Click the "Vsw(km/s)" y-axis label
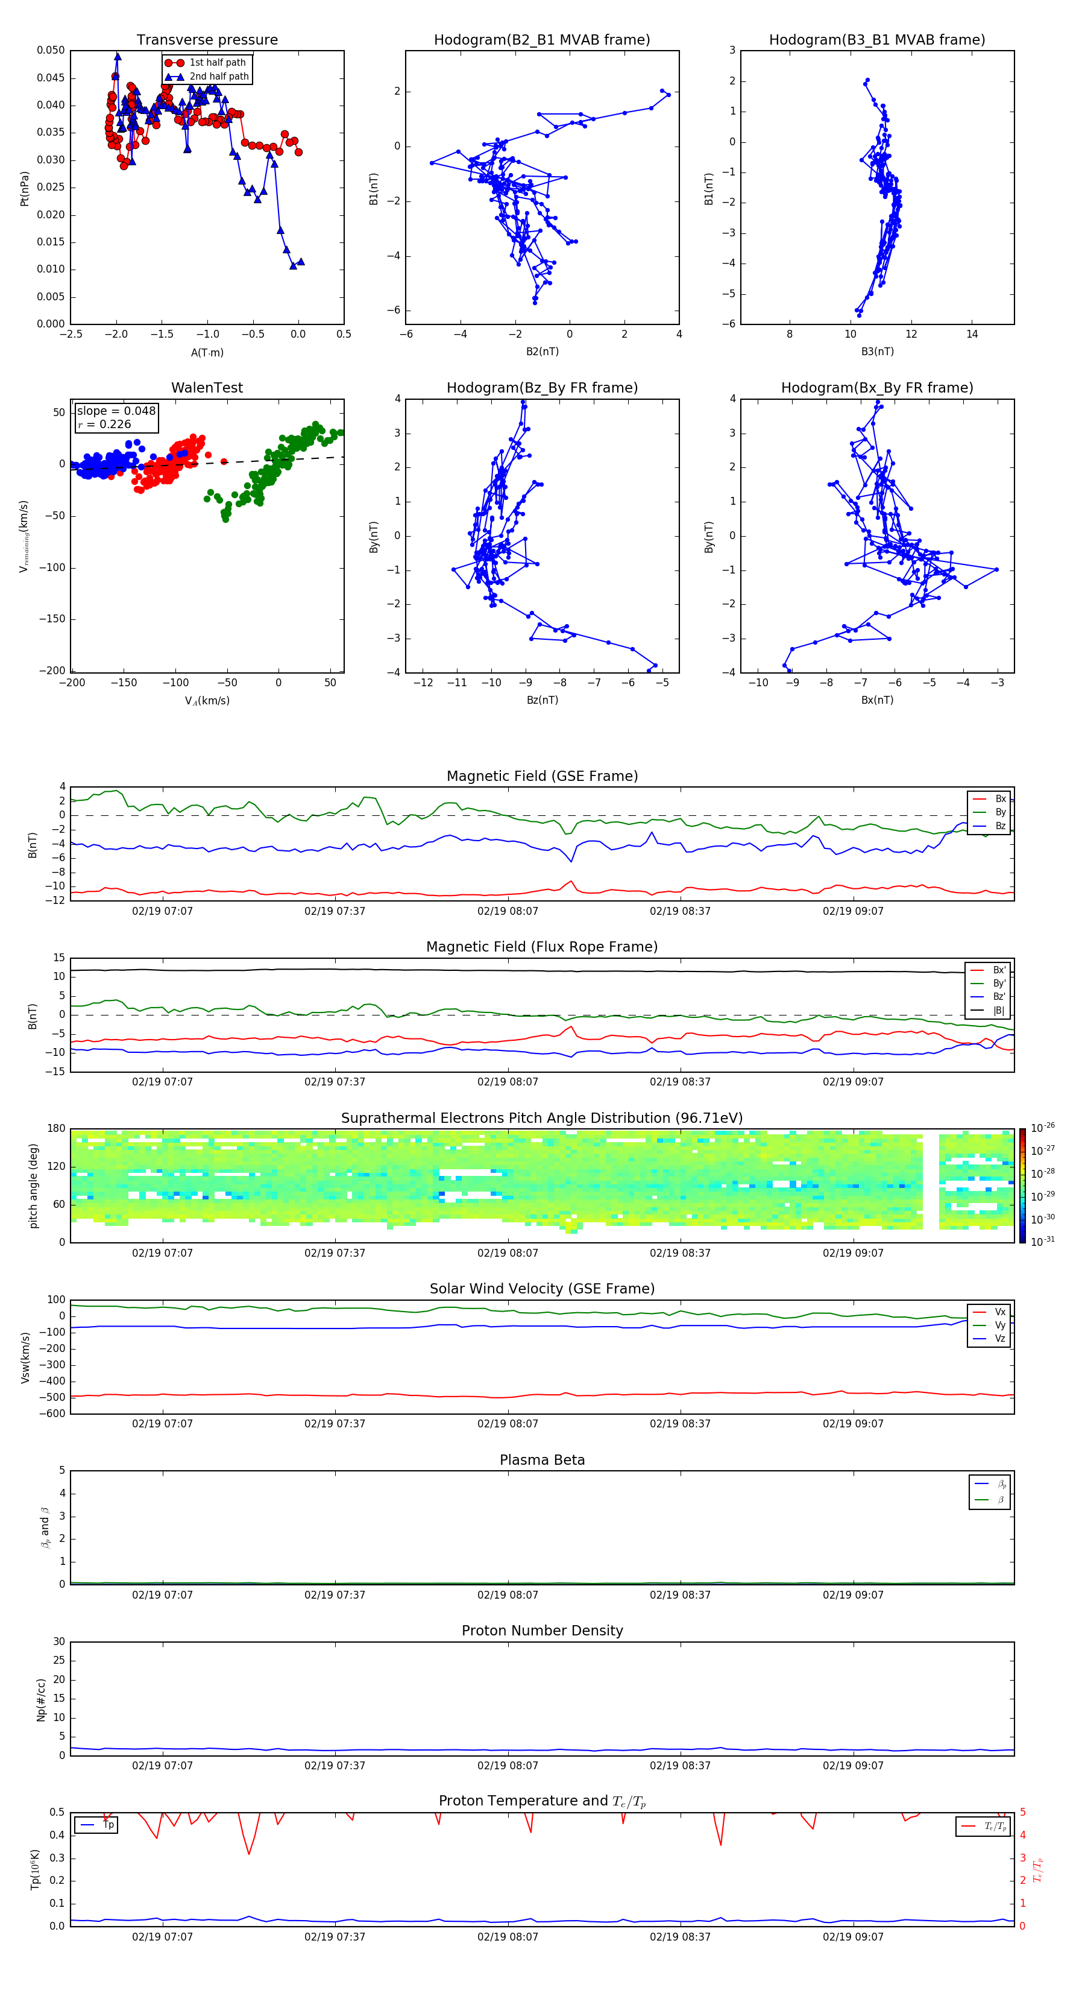 pyautogui.click(x=25, y=1357)
